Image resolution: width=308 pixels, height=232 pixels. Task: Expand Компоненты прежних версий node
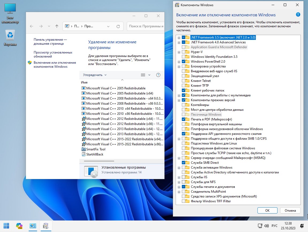[x=179, y=100]
